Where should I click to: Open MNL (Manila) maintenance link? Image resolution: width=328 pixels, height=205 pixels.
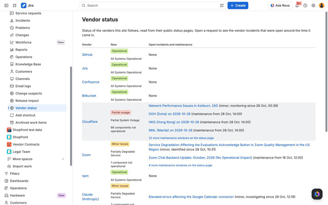(x=171, y=130)
